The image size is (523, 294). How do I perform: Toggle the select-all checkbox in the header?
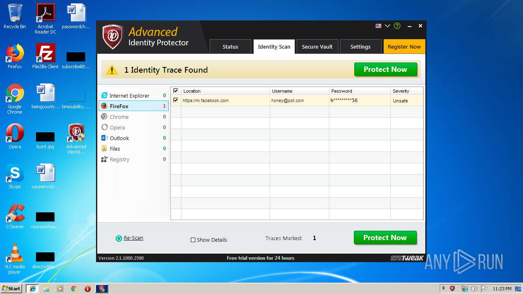[176, 91]
